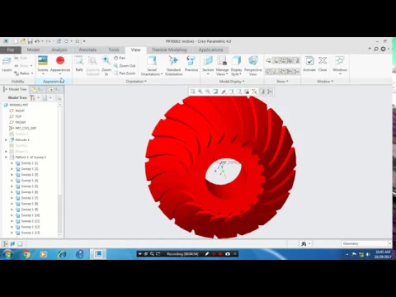Image resolution: width=396 pixels, height=297 pixels.
Task: Click Refit in the graphics toolbar
Action: click(x=193, y=92)
